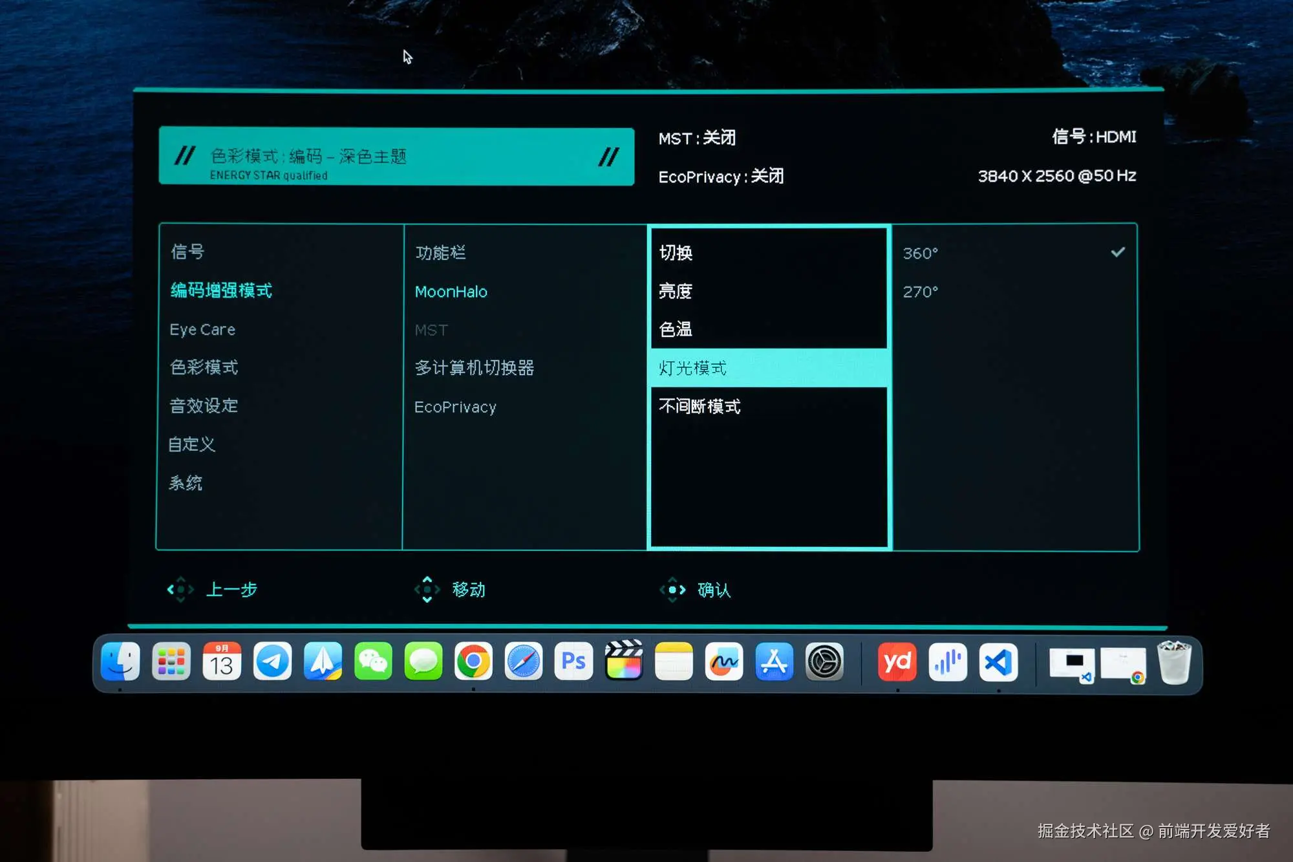Open Final Cut Pro dock icon
Screen dimensions: 1293x862
click(x=624, y=662)
